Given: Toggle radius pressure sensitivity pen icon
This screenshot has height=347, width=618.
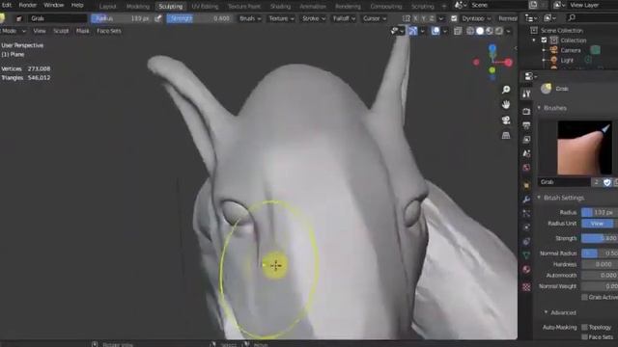Looking at the screenshot, I should [x=158, y=18].
